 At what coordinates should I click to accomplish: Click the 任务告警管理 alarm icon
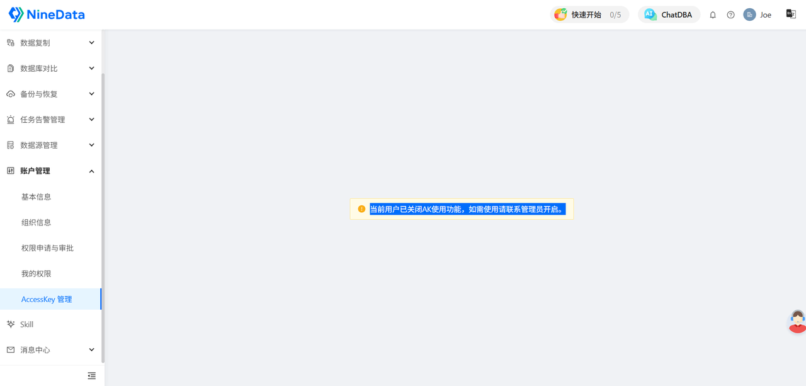tap(11, 120)
